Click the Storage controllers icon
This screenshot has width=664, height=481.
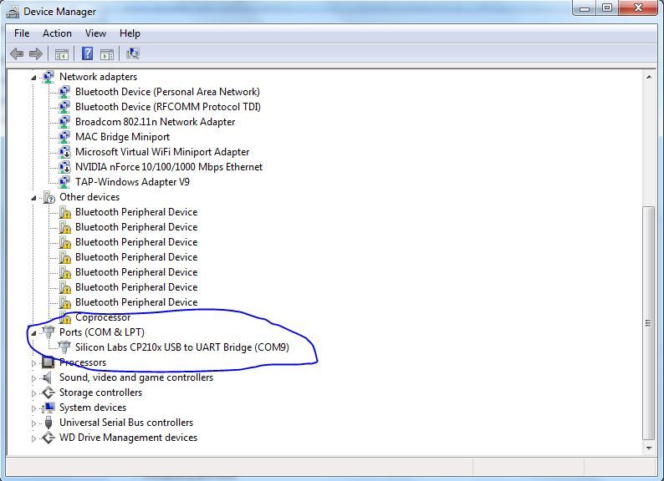pyautogui.click(x=49, y=392)
